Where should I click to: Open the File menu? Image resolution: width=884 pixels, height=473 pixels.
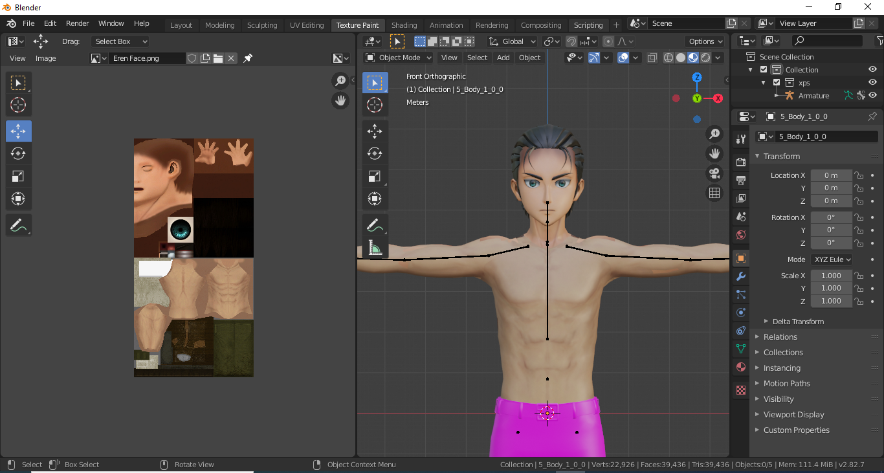click(x=28, y=23)
